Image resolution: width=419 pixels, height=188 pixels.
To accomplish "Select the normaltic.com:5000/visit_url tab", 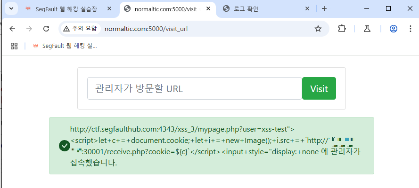I will tap(167, 9).
